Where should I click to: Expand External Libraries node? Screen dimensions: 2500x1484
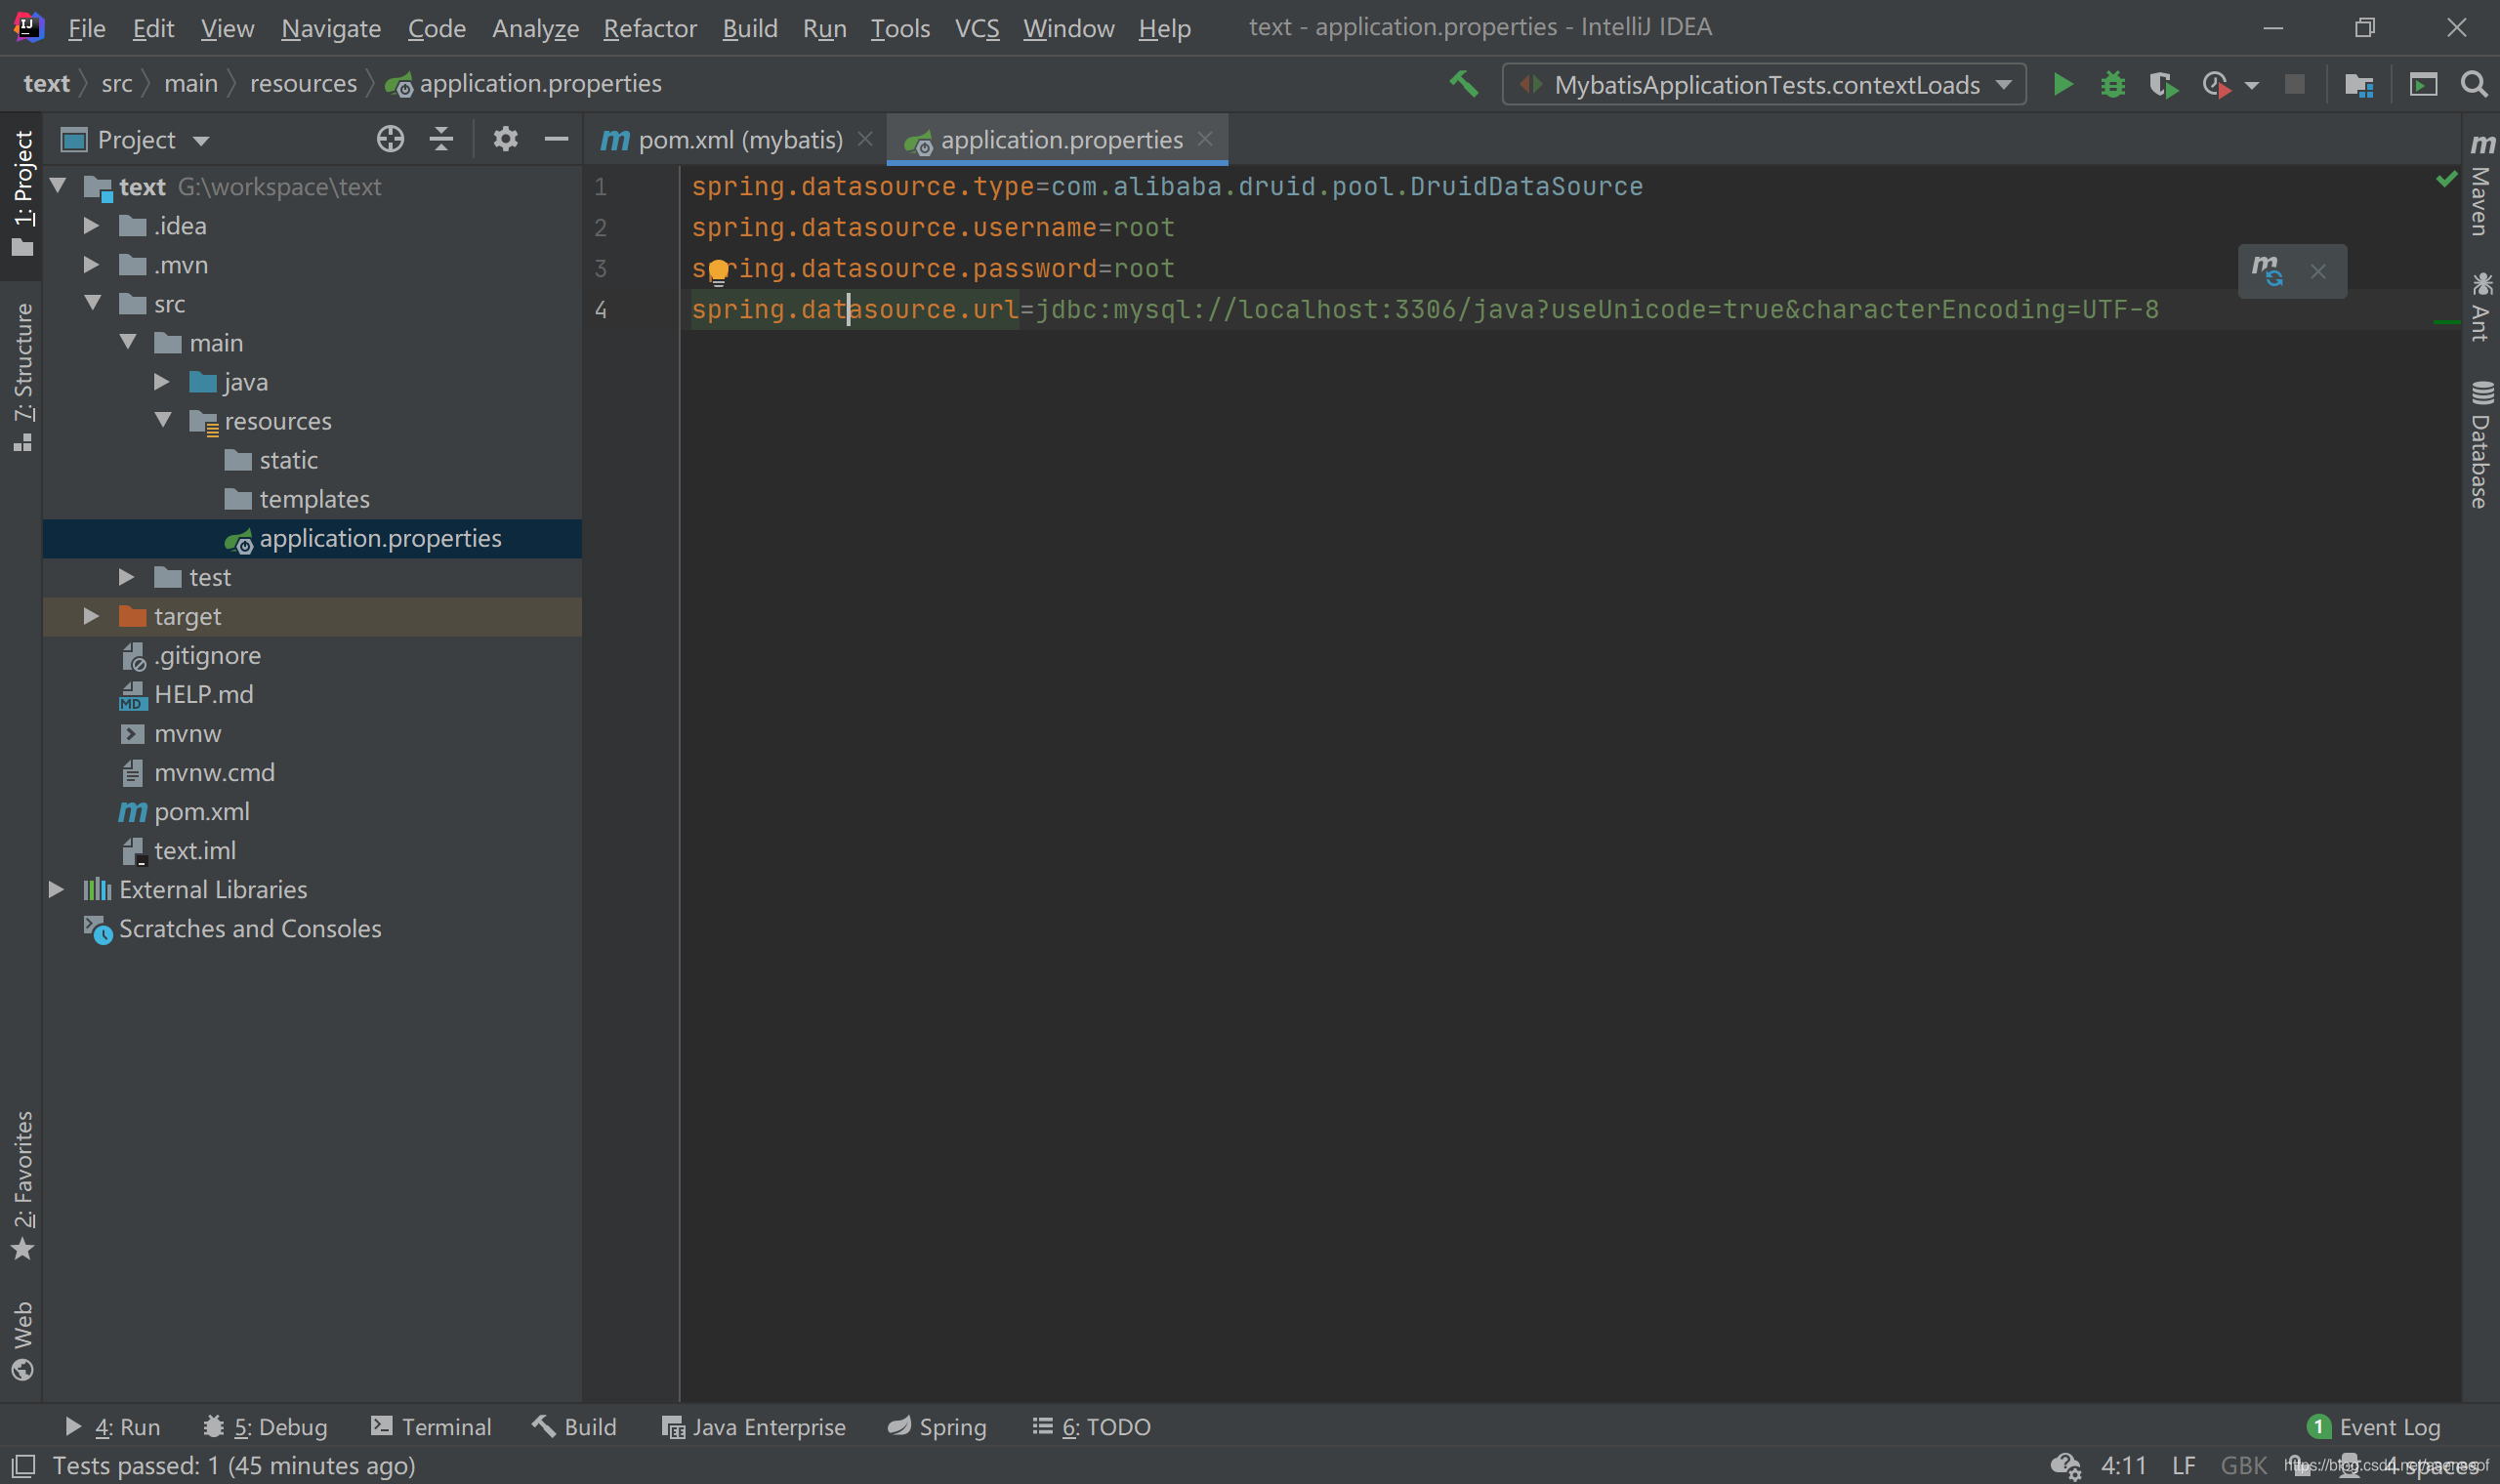[x=56, y=889]
